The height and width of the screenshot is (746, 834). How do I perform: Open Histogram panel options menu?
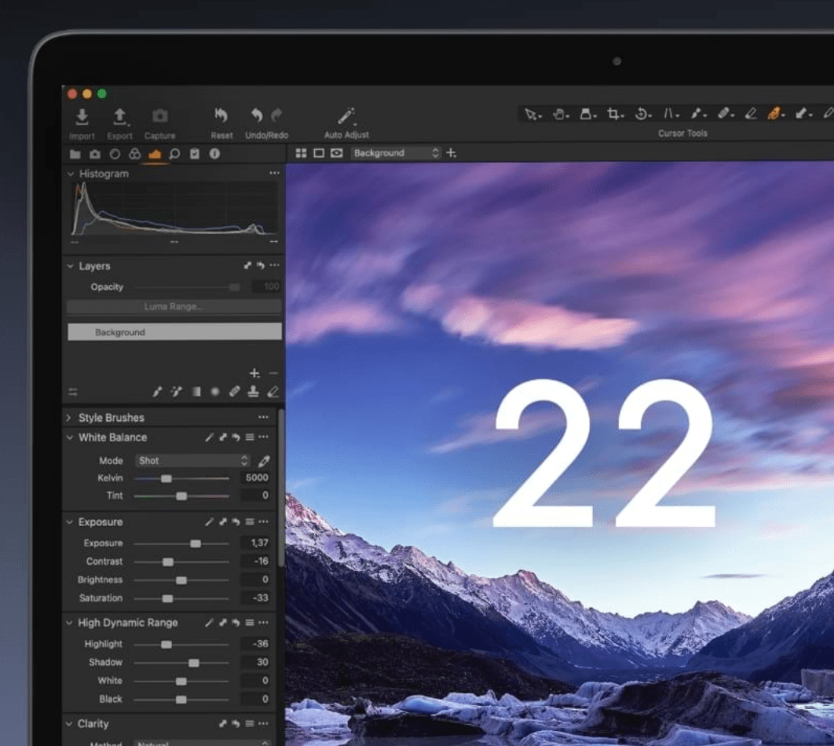coord(274,173)
